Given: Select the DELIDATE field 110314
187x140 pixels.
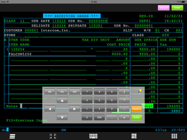Looking at the screenshot, I should coord(59,26).
